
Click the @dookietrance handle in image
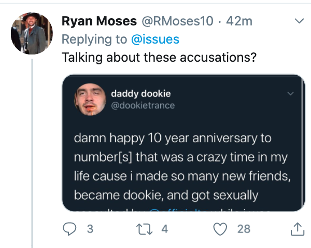click(x=143, y=105)
